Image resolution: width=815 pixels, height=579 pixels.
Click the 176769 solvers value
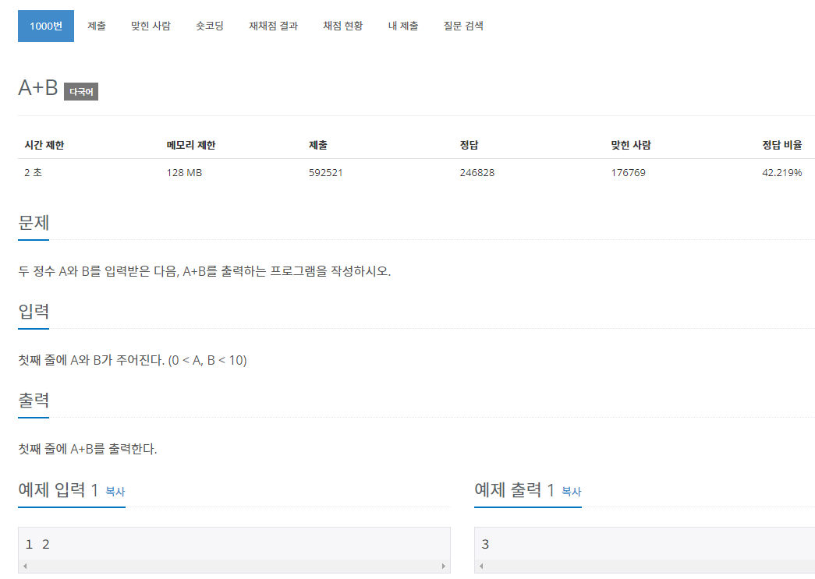click(628, 173)
